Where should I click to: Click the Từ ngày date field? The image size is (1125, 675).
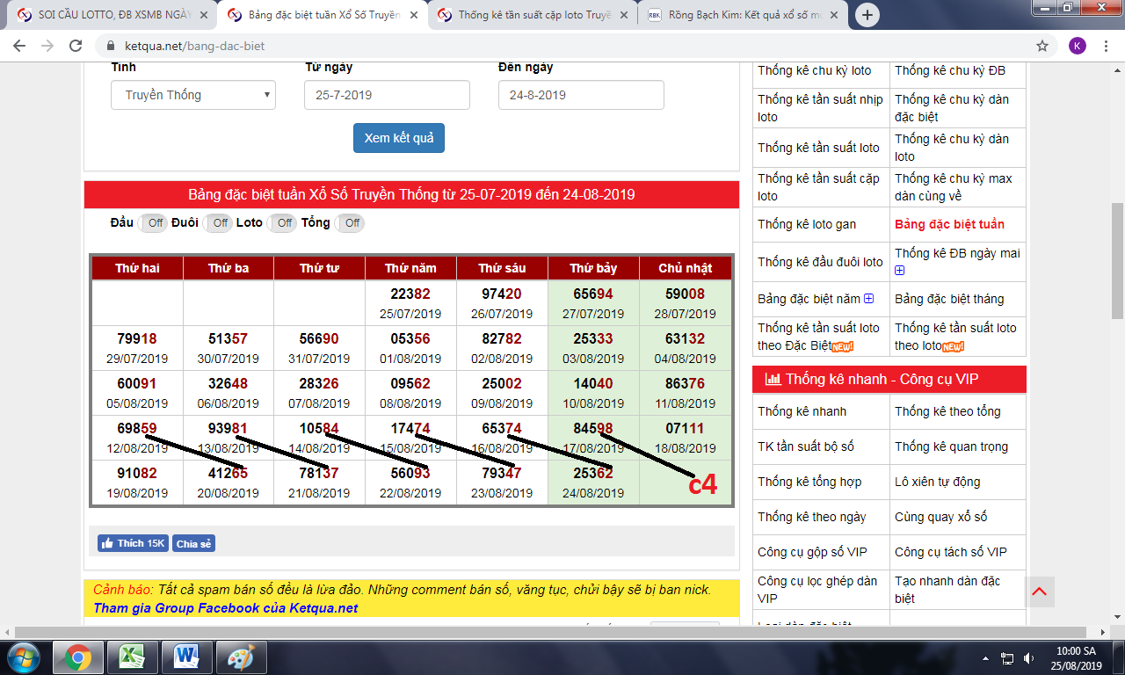click(x=387, y=95)
